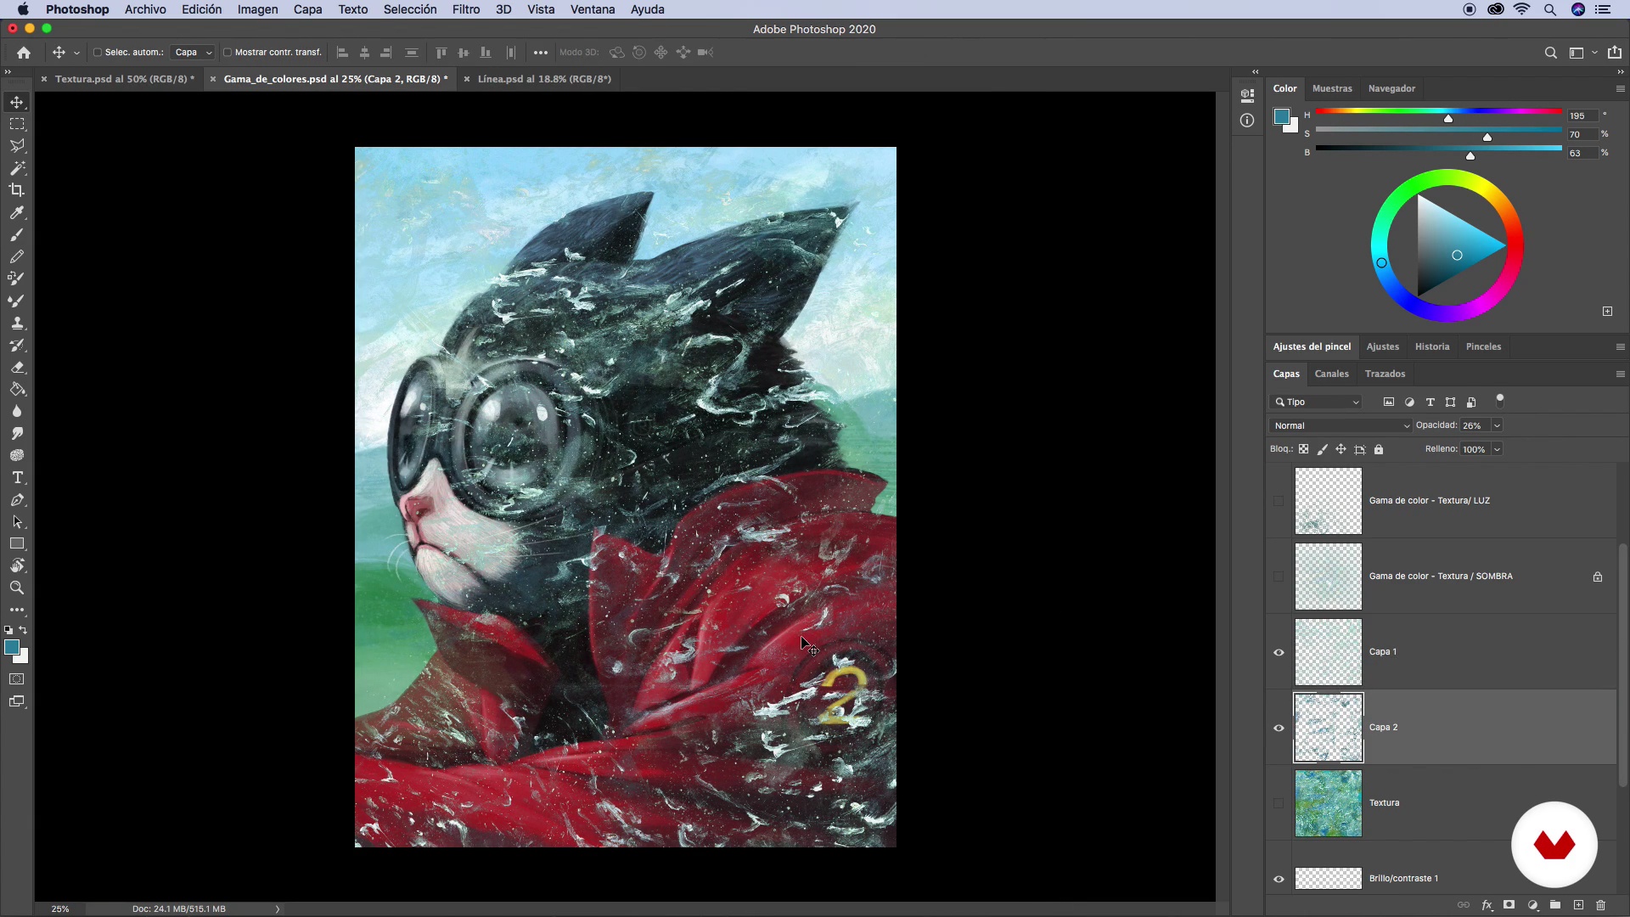Hide the Brillo/contraste 1 layer
This screenshot has width=1630, height=917.
(x=1279, y=879)
